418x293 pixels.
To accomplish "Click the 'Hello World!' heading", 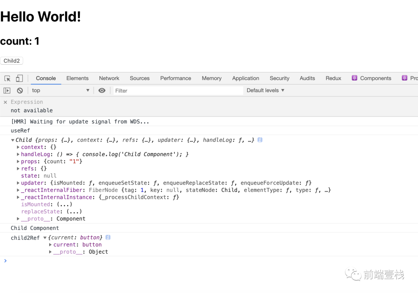I will tap(41, 17).
